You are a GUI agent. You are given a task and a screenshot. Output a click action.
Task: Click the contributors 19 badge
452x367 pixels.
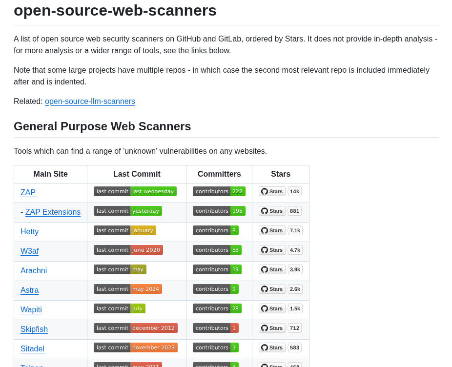pos(217,269)
